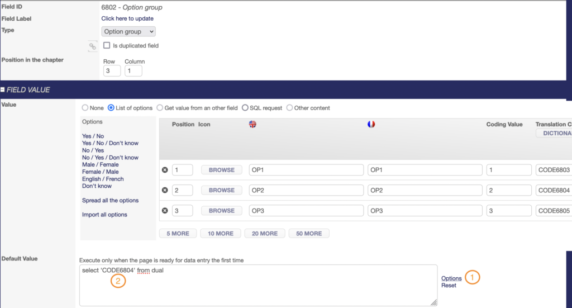Open the Options link near default value
Image resolution: width=572 pixels, height=308 pixels.
pyautogui.click(x=451, y=278)
